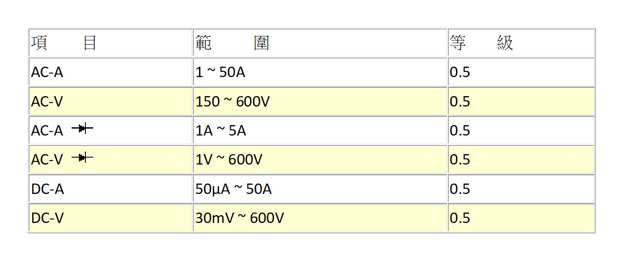Image resolution: width=620 pixels, height=255 pixels.
Task: Select the 50μA ~ 50A range cell
Action: coord(320,189)
